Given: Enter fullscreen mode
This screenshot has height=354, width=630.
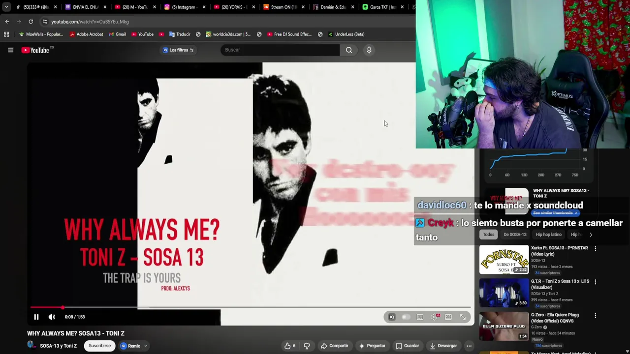Looking at the screenshot, I should click(463, 317).
